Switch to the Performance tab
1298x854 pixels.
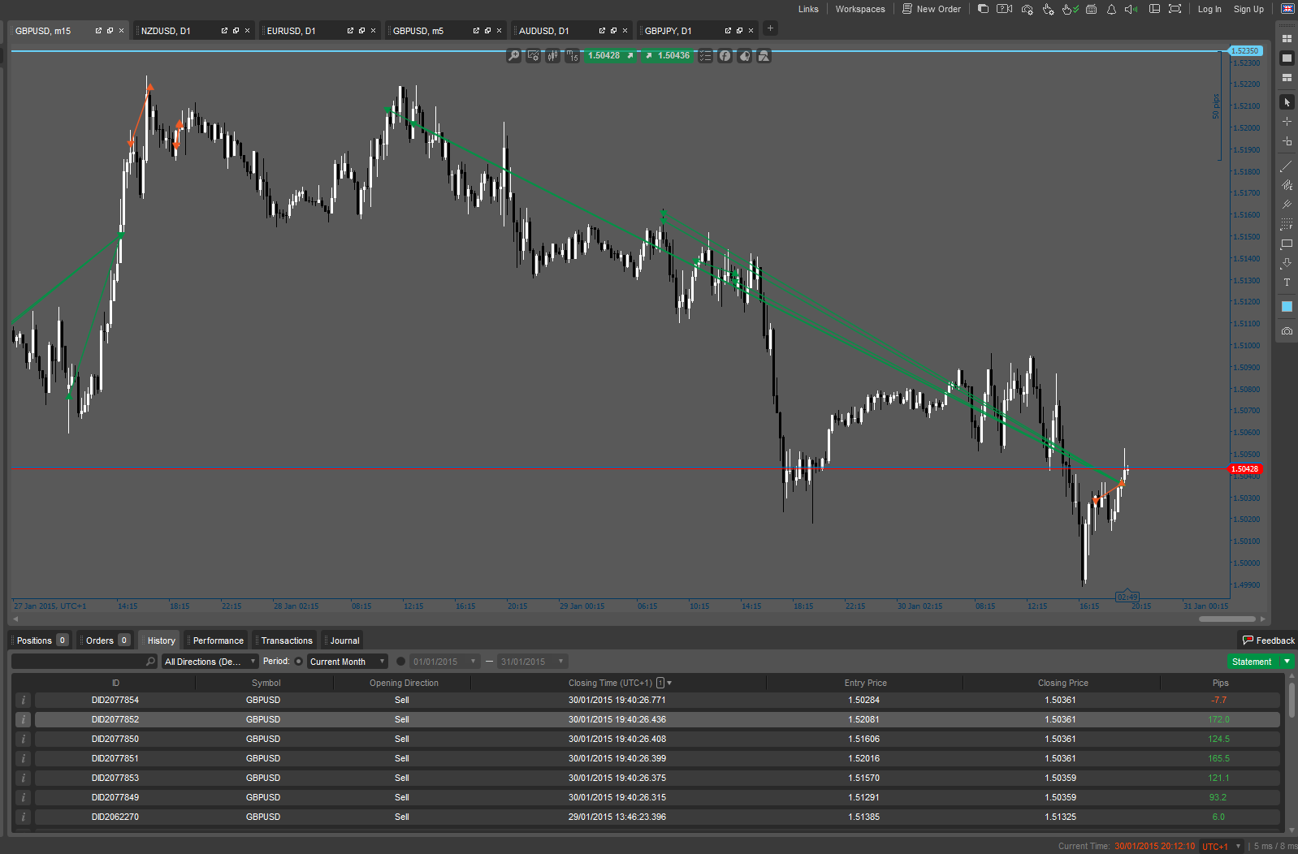(218, 640)
